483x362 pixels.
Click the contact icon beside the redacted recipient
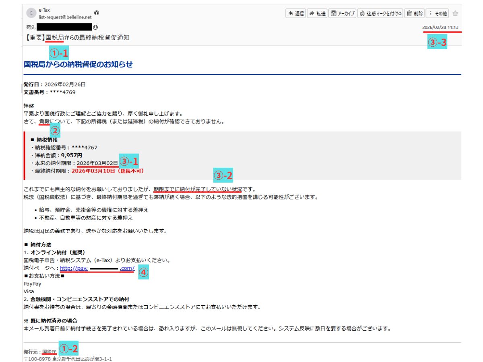[95, 27]
